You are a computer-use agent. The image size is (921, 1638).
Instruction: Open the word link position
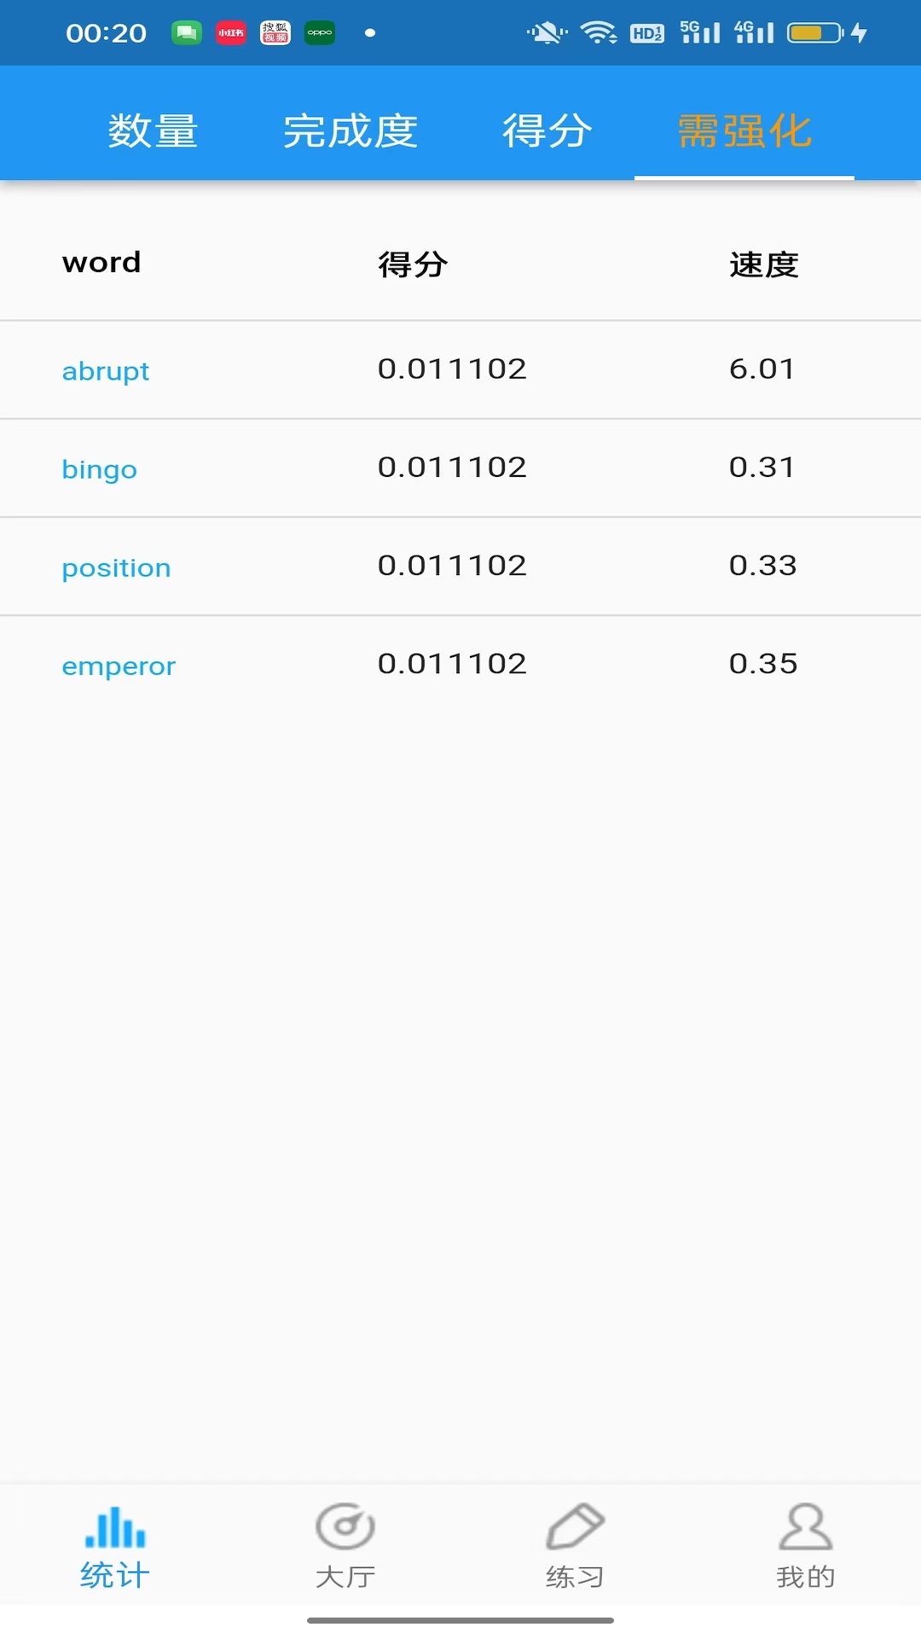117,567
